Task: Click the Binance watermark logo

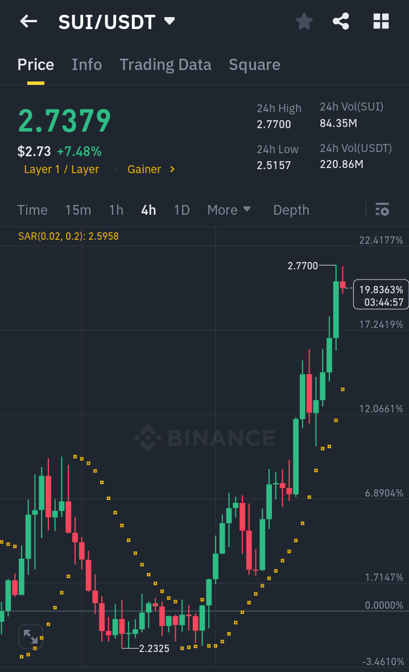Action: click(x=205, y=439)
